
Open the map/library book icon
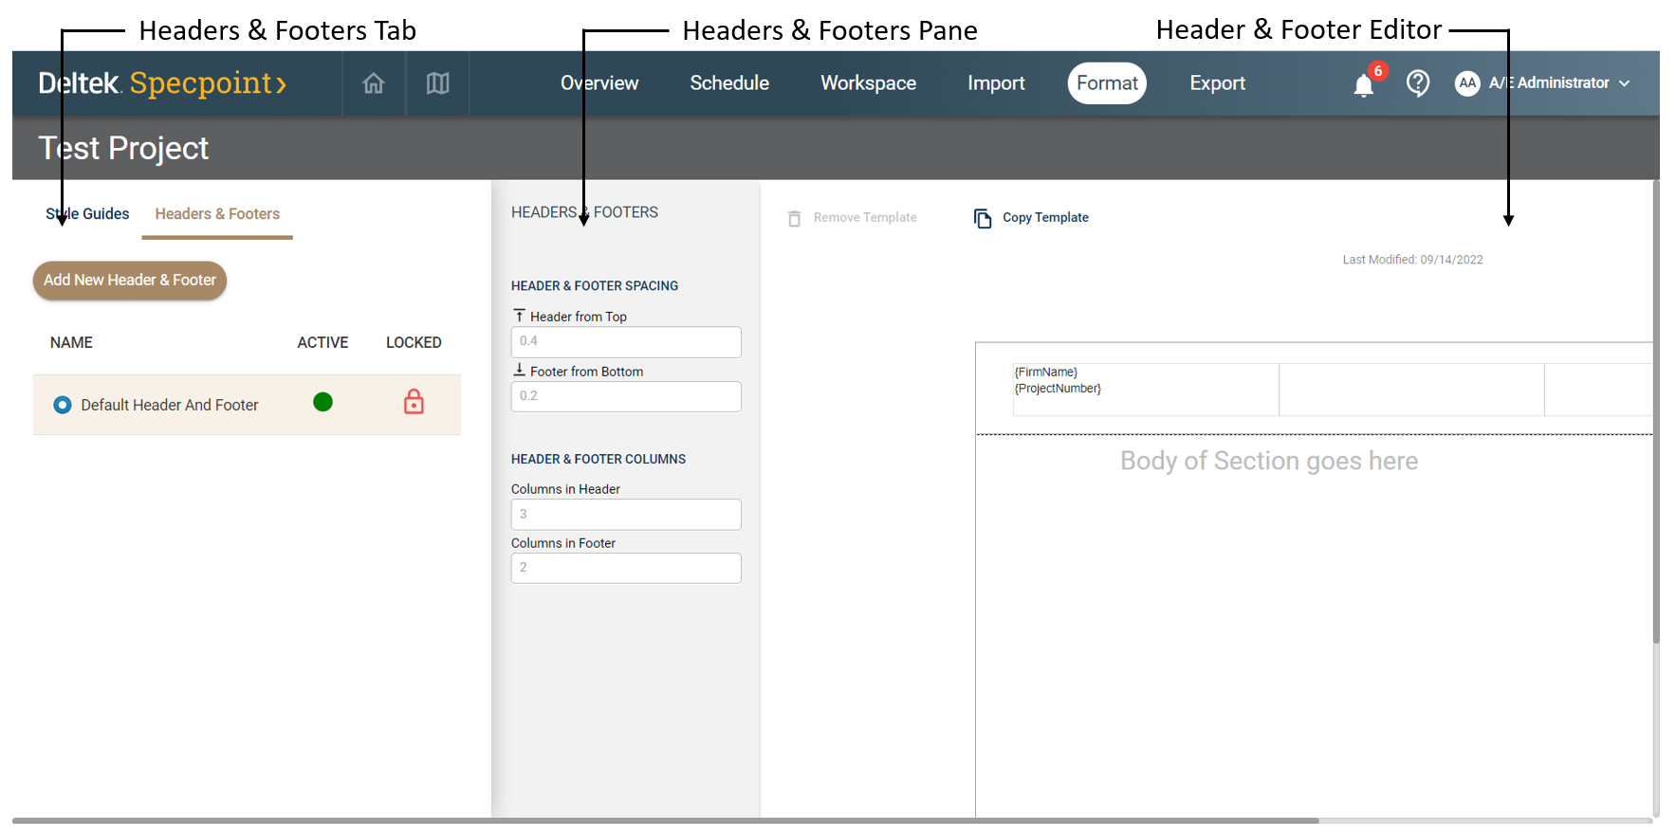click(437, 83)
